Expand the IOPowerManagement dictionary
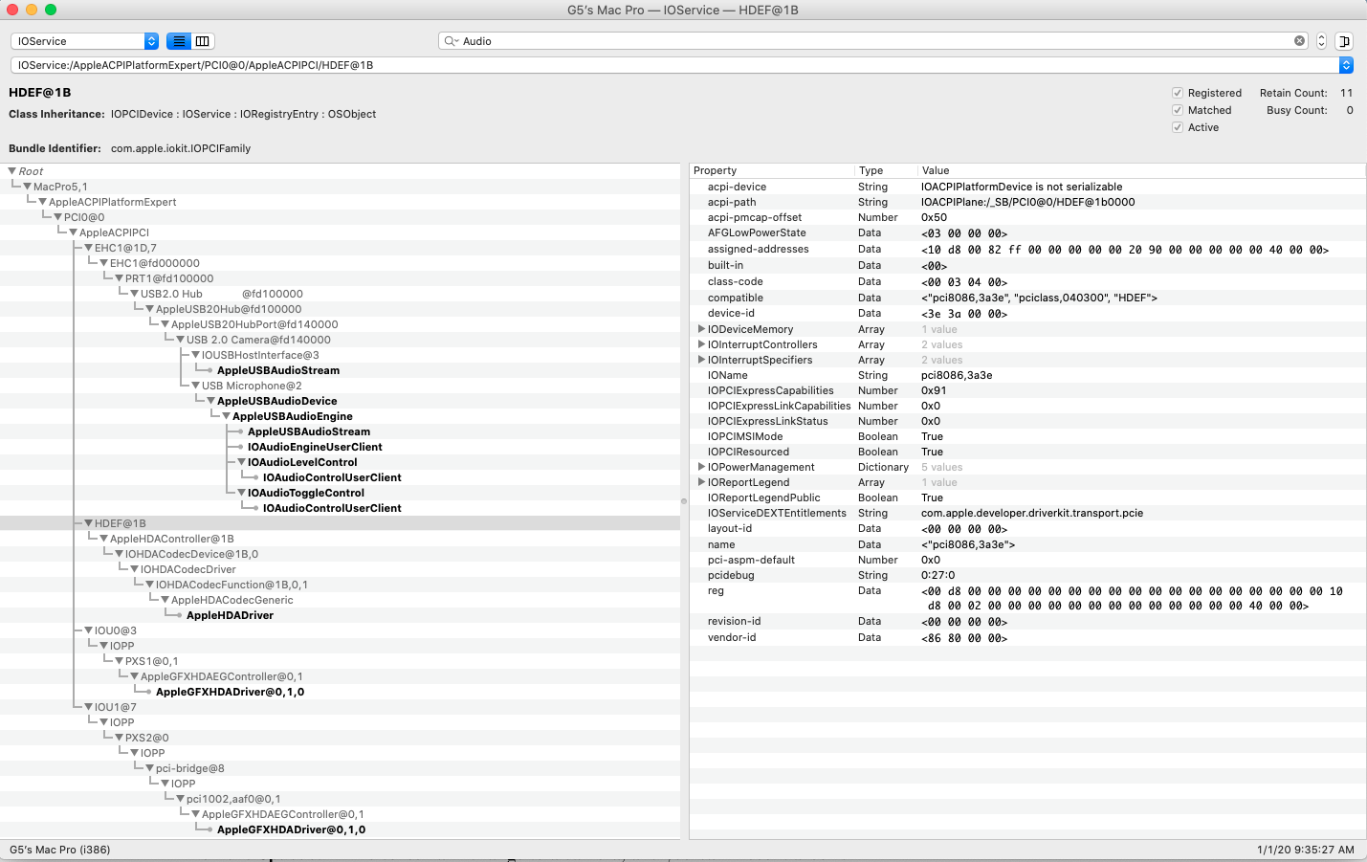1367x862 pixels. point(701,467)
